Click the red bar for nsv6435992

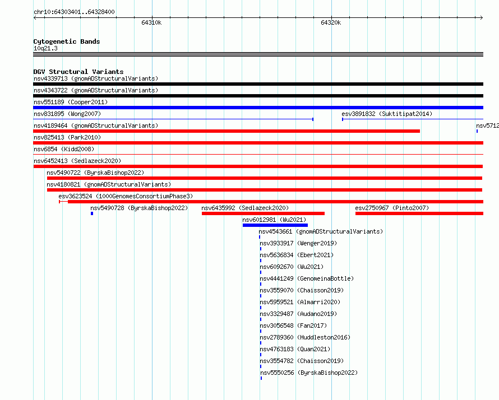263,213
